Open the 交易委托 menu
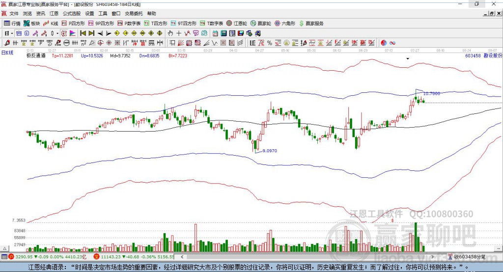Image resolution: width=503 pixels, height=272 pixels. coord(134,13)
